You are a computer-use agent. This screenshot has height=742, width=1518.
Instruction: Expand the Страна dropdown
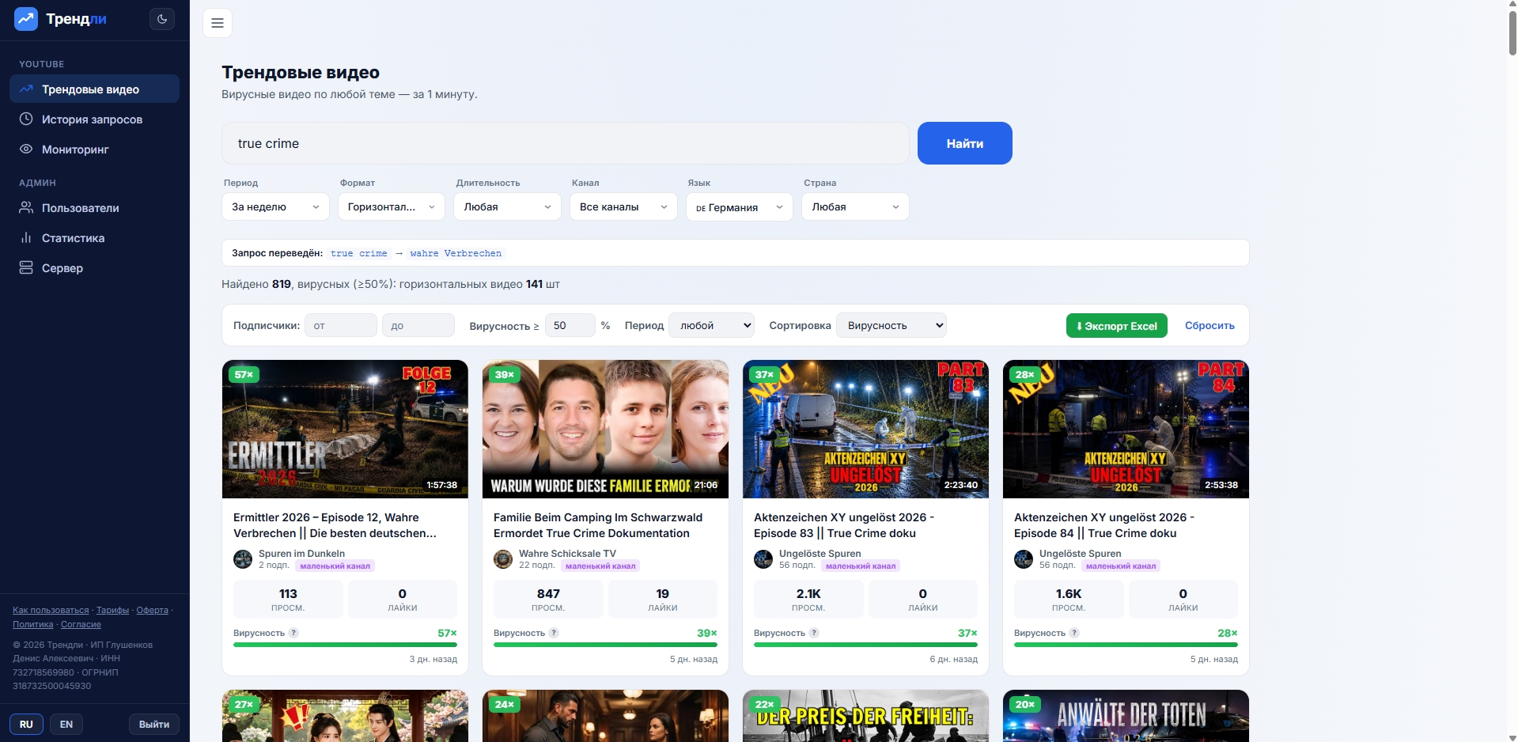(x=855, y=206)
